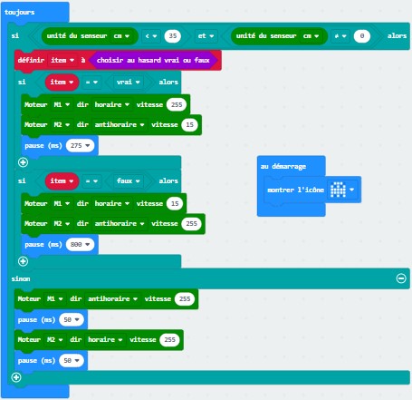
Task: Open the less-than comparison operator dropdown
Action: pos(151,36)
